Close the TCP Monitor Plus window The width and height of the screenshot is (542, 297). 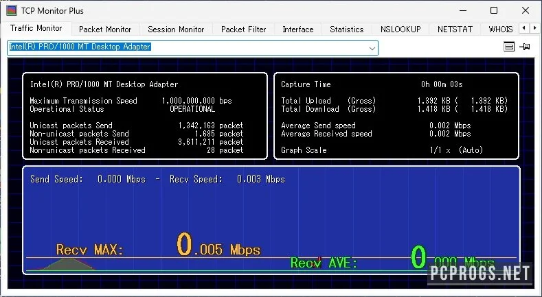coord(526,11)
